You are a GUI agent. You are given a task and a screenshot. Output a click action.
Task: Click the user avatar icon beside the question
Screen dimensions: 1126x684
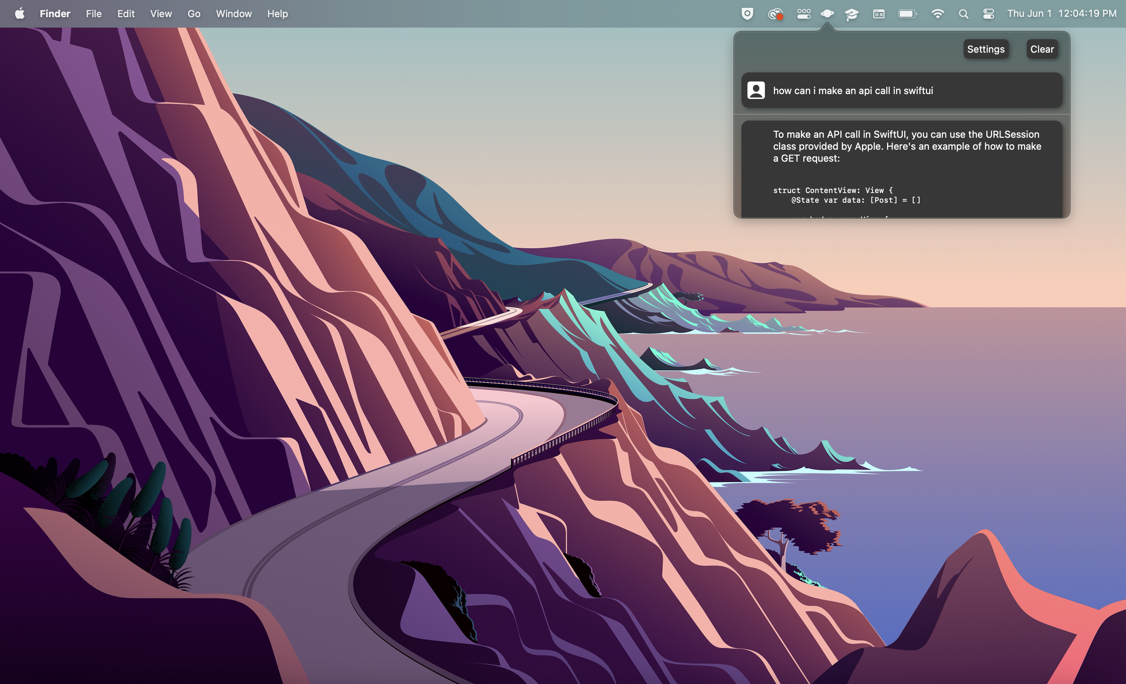pyautogui.click(x=756, y=90)
